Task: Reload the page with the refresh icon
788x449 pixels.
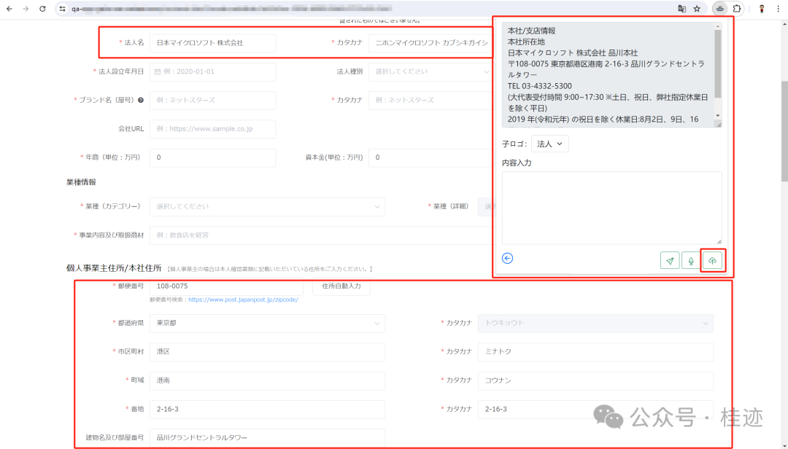Action: coord(42,9)
